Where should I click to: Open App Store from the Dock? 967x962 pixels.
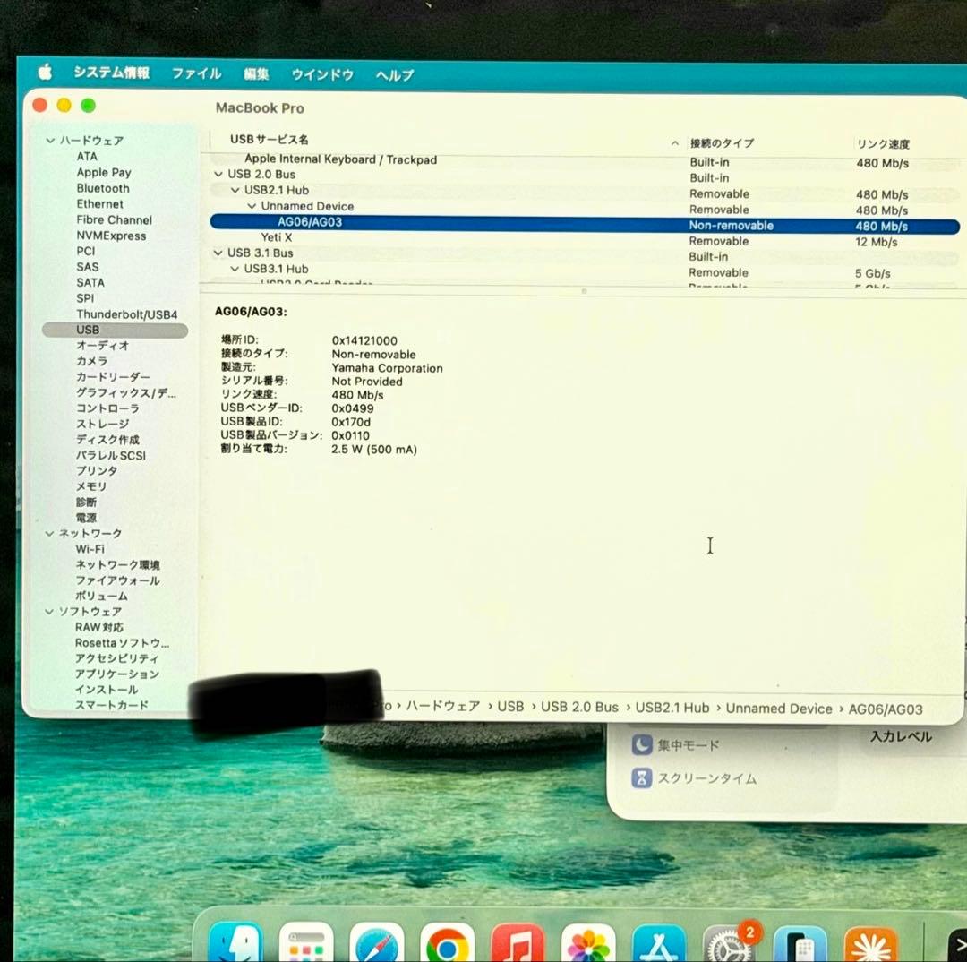659,943
